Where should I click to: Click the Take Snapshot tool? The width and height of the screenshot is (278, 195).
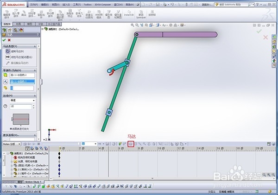coord(152,13)
